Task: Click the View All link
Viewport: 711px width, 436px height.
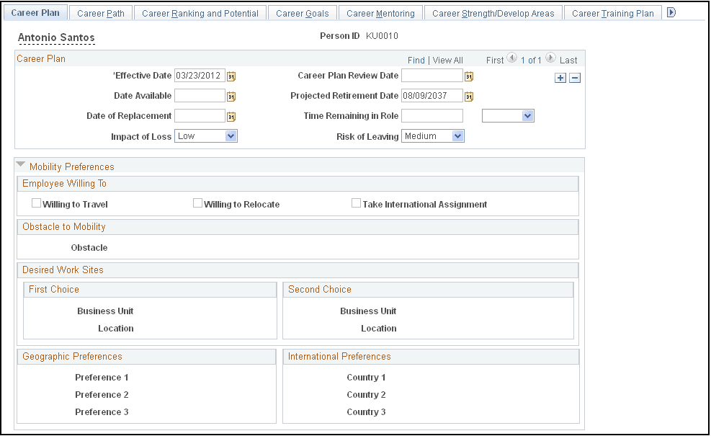Action: pos(449,60)
